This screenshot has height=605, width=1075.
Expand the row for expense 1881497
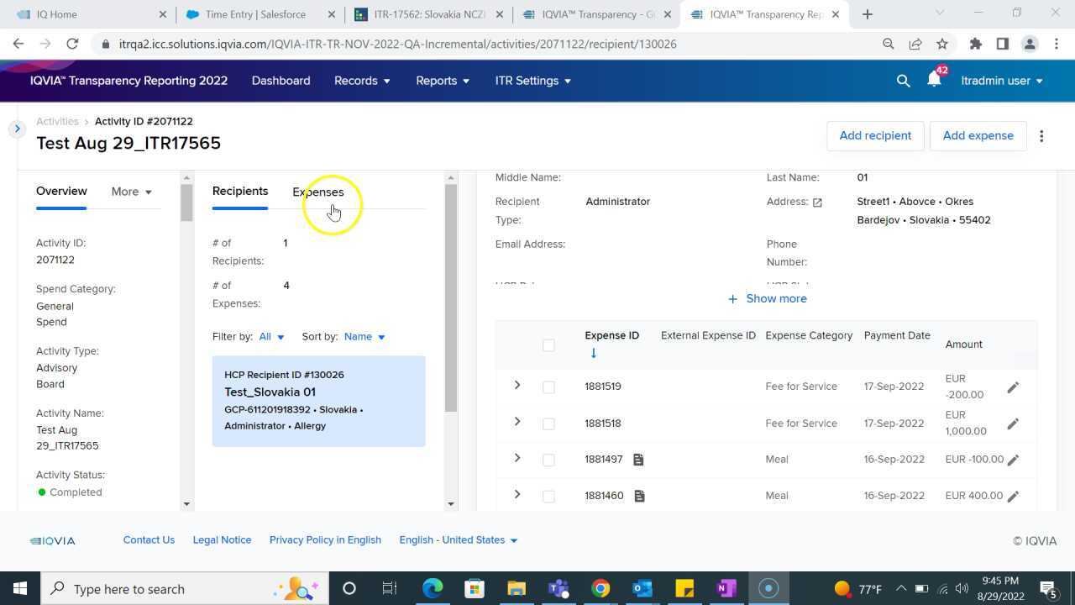[517, 458]
